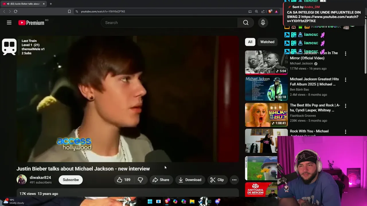Open The Best 80s Pop and Rock title
The width and height of the screenshot is (367, 206).
click(x=315, y=108)
